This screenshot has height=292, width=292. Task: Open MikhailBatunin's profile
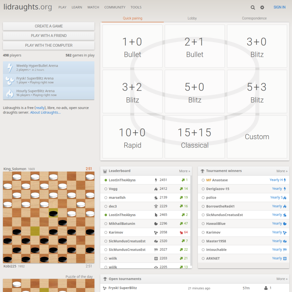point(122,224)
